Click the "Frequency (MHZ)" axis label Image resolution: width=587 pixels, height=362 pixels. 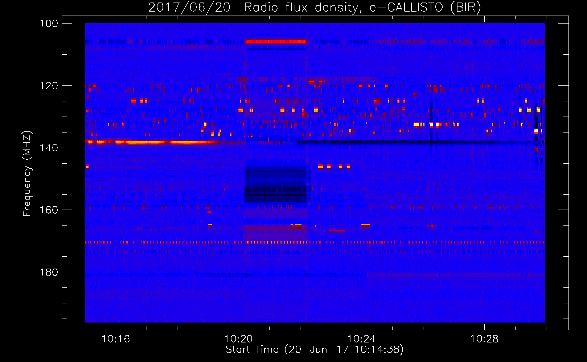point(27,174)
